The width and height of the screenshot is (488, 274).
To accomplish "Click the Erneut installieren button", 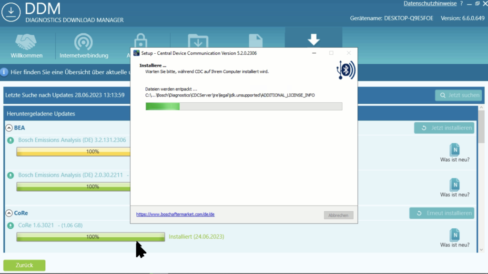I will (x=442, y=213).
